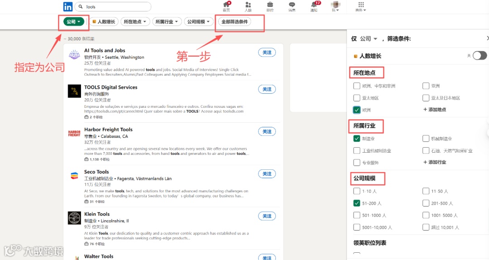The height and width of the screenshot is (260, 489).
Task: Follow AI Tools and Jobs
Action: point(267,53)
